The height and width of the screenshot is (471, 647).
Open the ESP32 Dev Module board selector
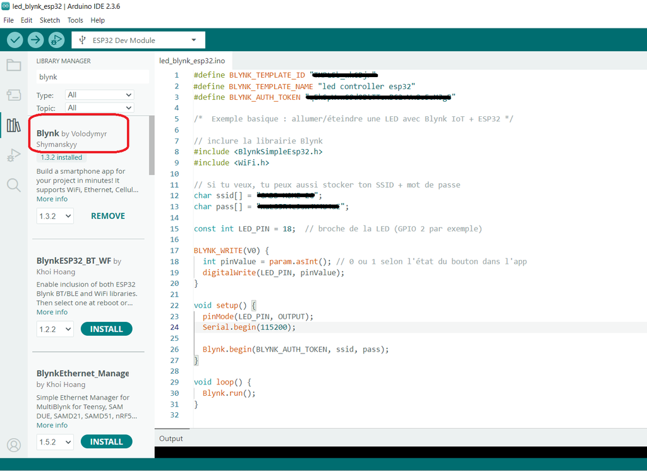[x=138, y=39]
